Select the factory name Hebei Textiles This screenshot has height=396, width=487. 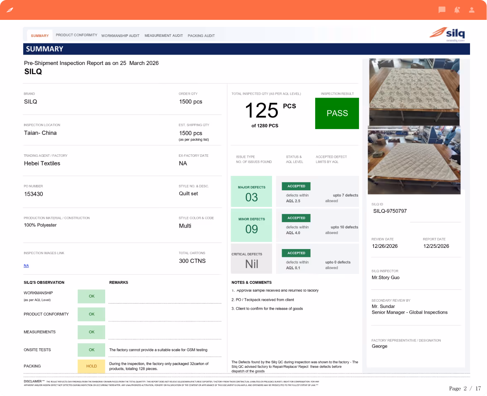pyautogui.click(x=42, y=163)
